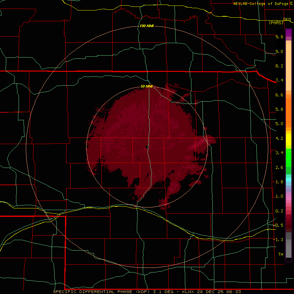Click the 50 NMI range ring label
The image size is (294, 294).
pyautogui.click(x=147, y=86)
